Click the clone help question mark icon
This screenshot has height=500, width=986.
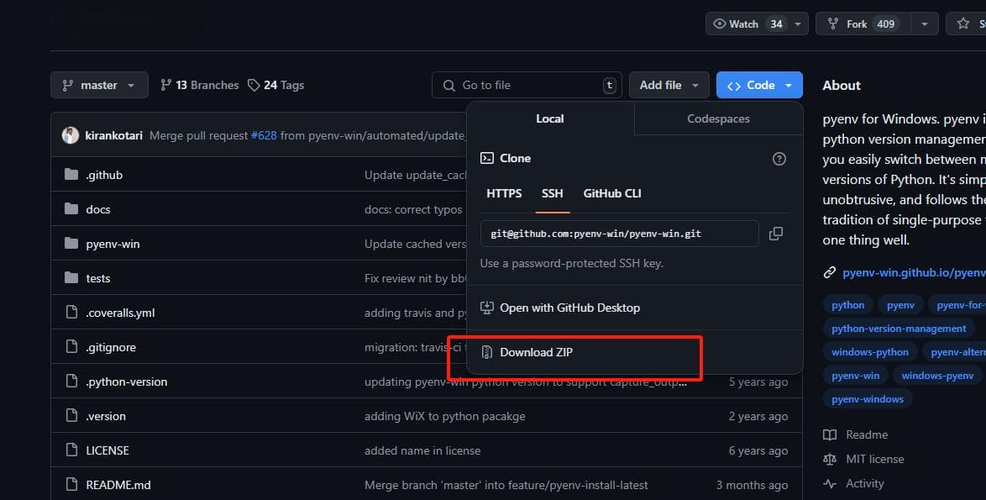click(x=779, y=159)
